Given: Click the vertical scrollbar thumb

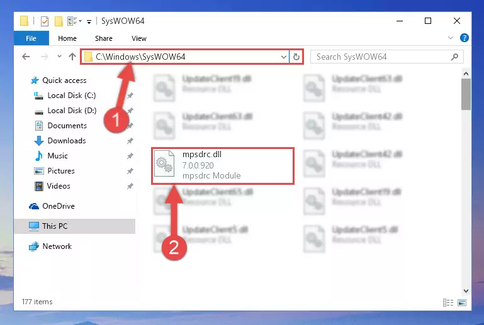Looking at the screenshot, I should 466,94.
